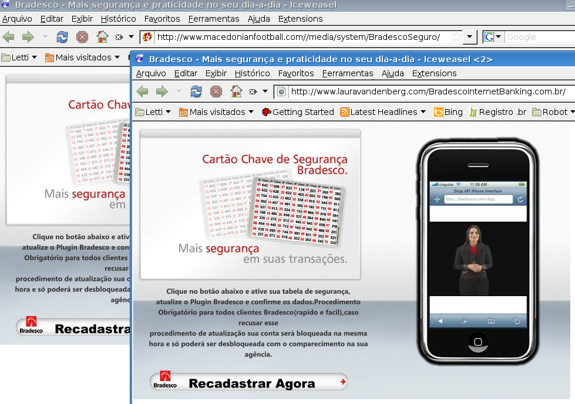Open Mais visitados in background window
575x404 pixels.
pos(83,57)
